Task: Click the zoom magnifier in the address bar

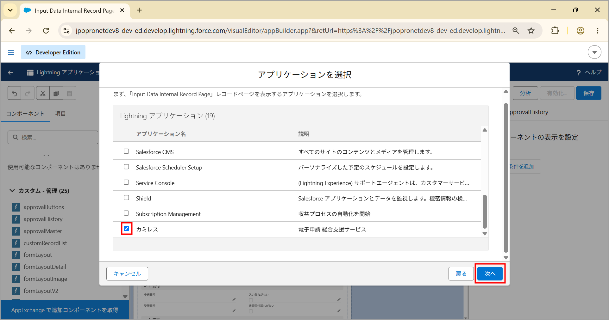Action: click(x=516, y=31)
